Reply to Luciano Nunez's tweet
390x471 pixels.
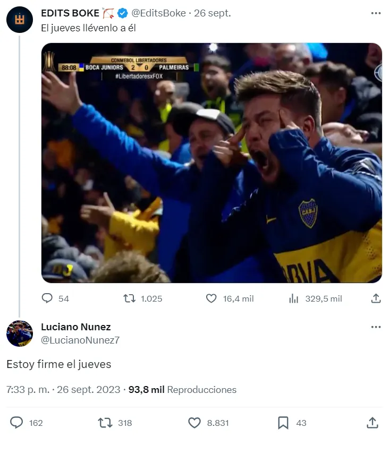pyautogui.click(x=17, y=423)
